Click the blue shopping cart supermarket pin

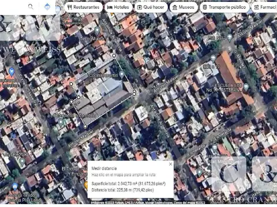coord(12,72)
